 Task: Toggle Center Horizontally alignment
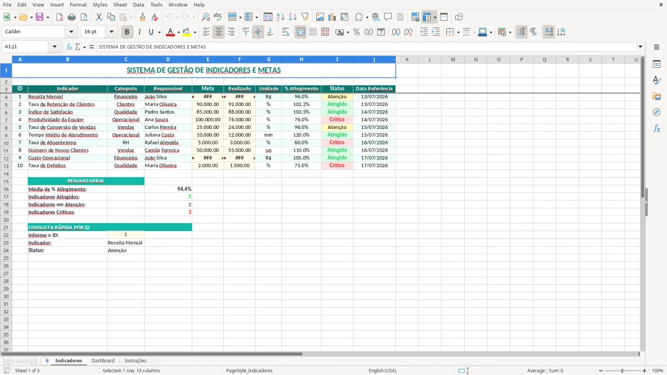pyautogui.click(x=218, y=32)
